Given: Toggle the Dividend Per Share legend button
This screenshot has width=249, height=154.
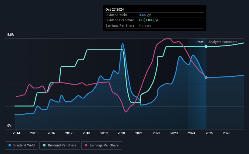Looking at the screenshot, I should (x=60, y=145).
